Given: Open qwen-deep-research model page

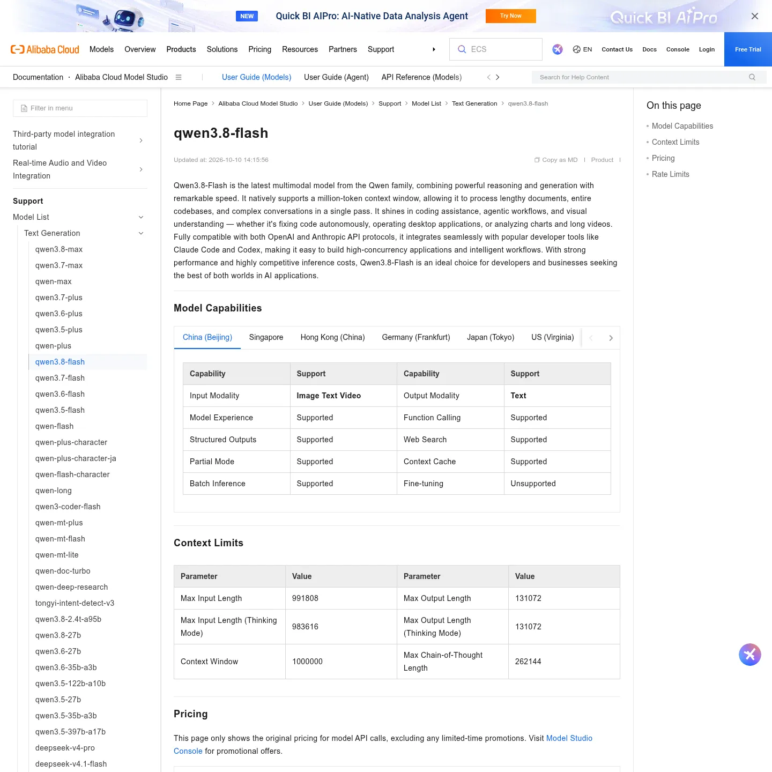Looking at the screenshot, I should tap(71, 587).
